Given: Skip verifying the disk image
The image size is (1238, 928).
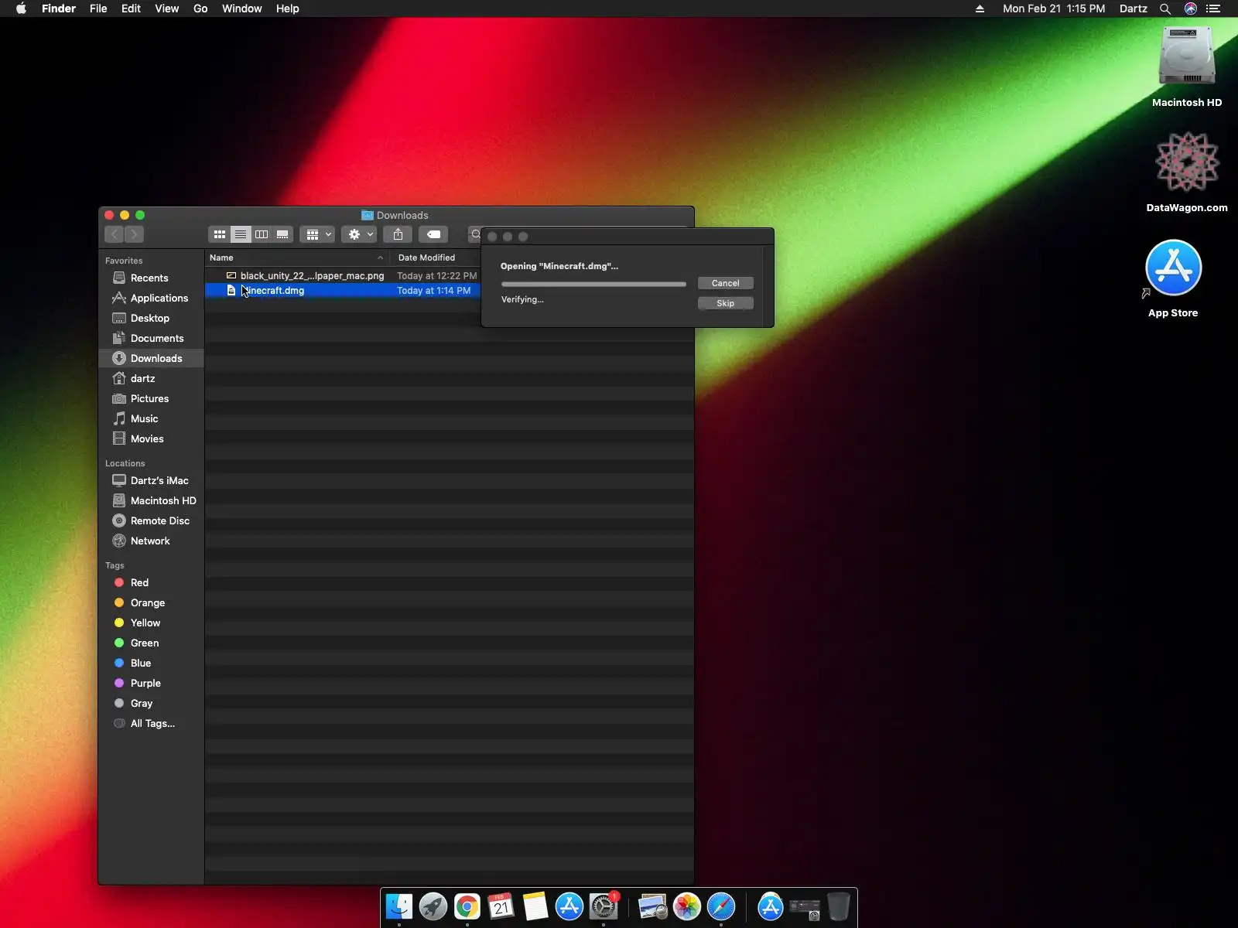Looking at the screenshot, I should 725,303.
